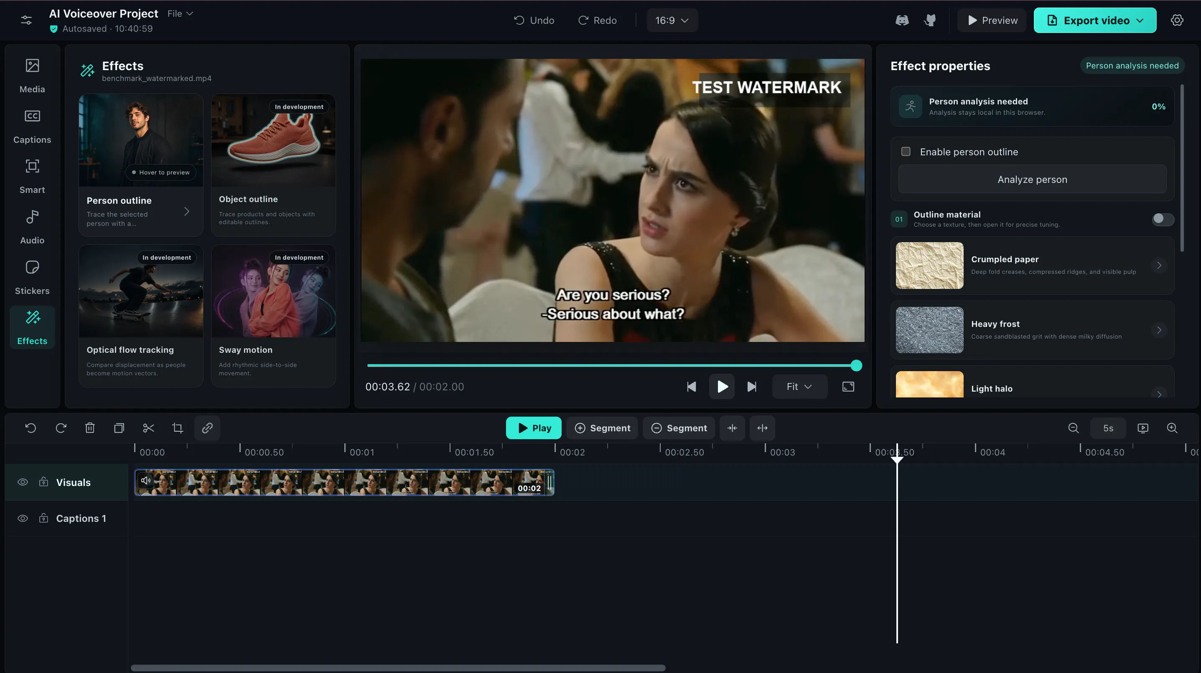Duplicate clip with copy icon
This screenshot has height=673, width=1201.
click(120, 428)
